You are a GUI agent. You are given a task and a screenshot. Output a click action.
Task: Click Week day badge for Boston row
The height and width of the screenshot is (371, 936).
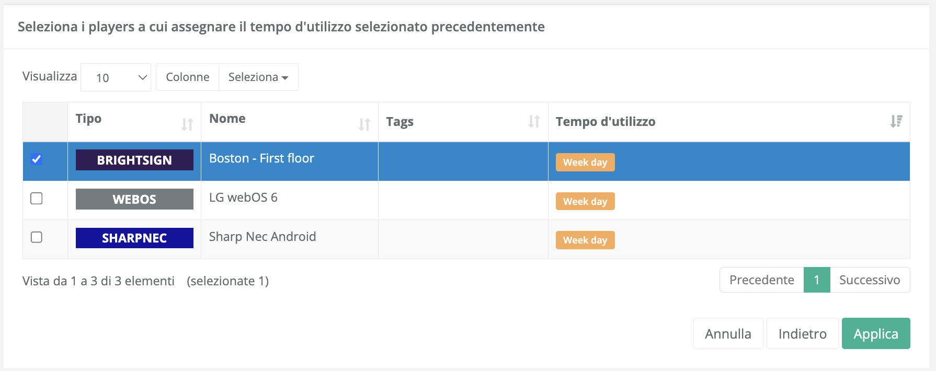tap(585, 163)
